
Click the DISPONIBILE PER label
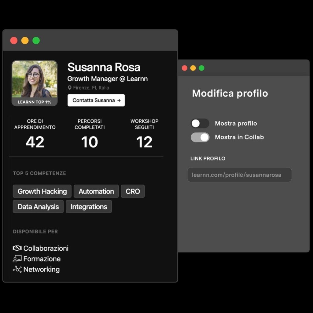tap(35, 232)
